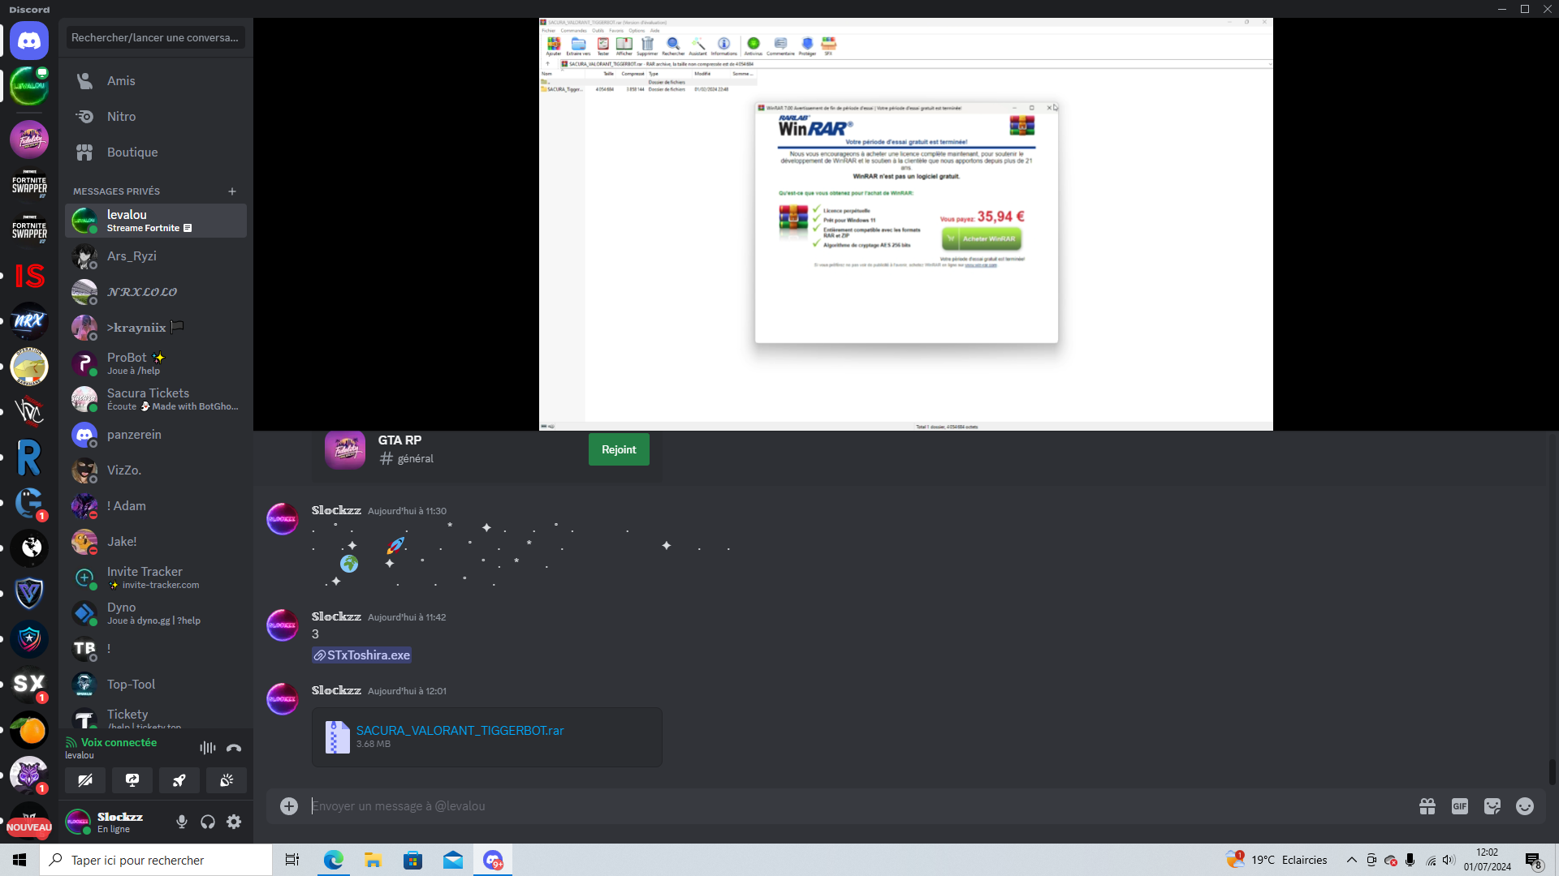Open File Explorer from the taskbar
1559x876 pixels.
(x=373, y=860)
